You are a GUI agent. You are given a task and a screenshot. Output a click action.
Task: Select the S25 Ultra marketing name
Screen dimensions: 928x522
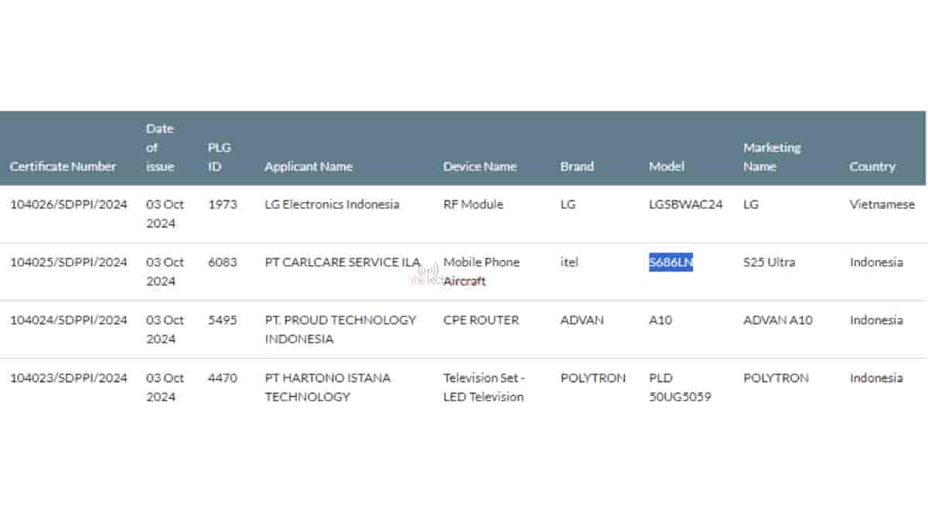click(x=769, y=263)
